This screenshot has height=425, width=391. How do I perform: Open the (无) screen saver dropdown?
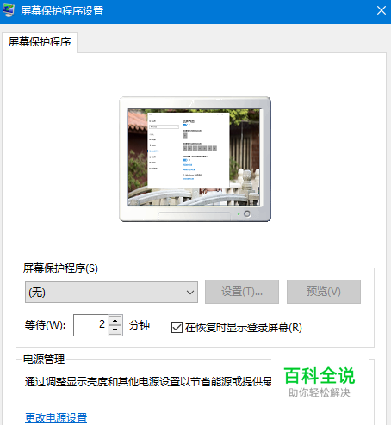pos(111,293)
